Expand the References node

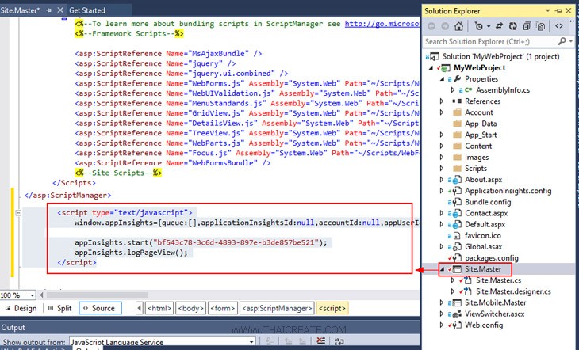442,101
